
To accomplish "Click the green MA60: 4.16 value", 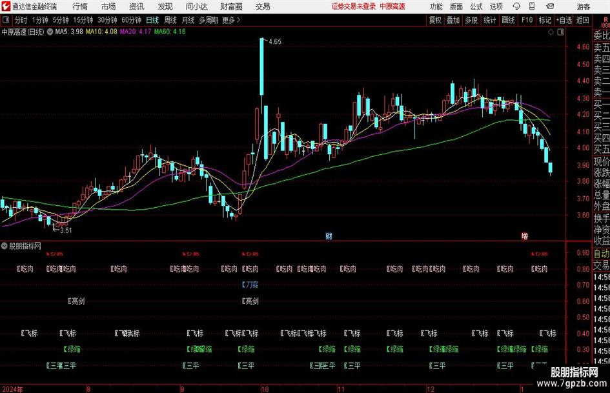I will pyautogui.click(x=170, y=32).
